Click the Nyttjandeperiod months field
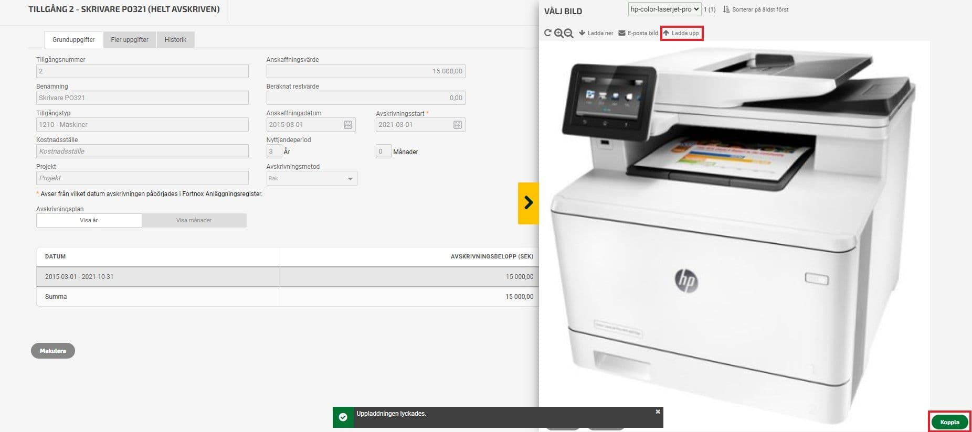Image resolution: width=972 pixels, height=432 pixels. pyautogui.click(x=383, y=152)
